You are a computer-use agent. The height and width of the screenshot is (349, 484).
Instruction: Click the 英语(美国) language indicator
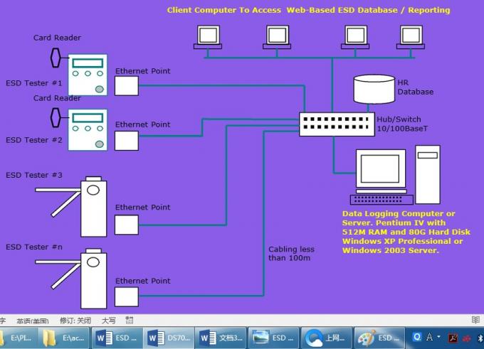[33, 321]
